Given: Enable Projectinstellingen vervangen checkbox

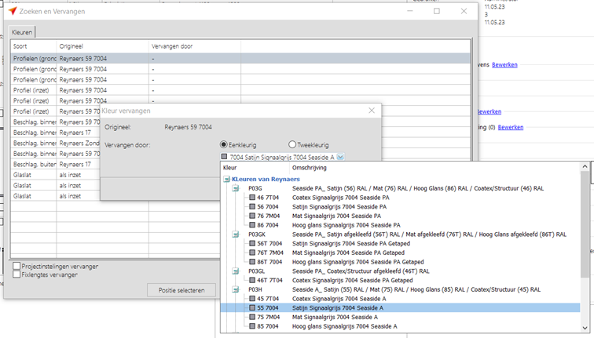Looking at the screenshot, I should click(x=16, y=266).
